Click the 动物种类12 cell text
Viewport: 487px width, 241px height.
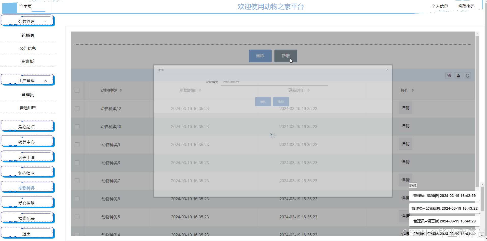pos(111,109)
